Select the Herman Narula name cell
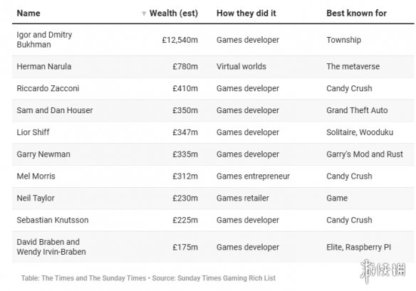Image resolution: width=416 pixels, height=291 pixels. coord(43,66)
